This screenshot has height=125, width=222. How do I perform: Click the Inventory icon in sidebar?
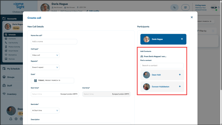click(x=4, y=94)
